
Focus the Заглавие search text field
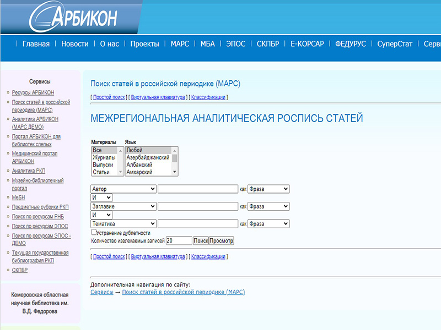(198, 207)
